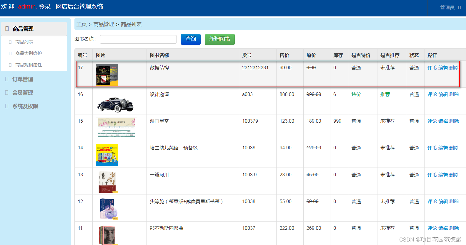Click the 库存 column header
Viewport: 466px width, 245px height.
(x=338, y=55)
